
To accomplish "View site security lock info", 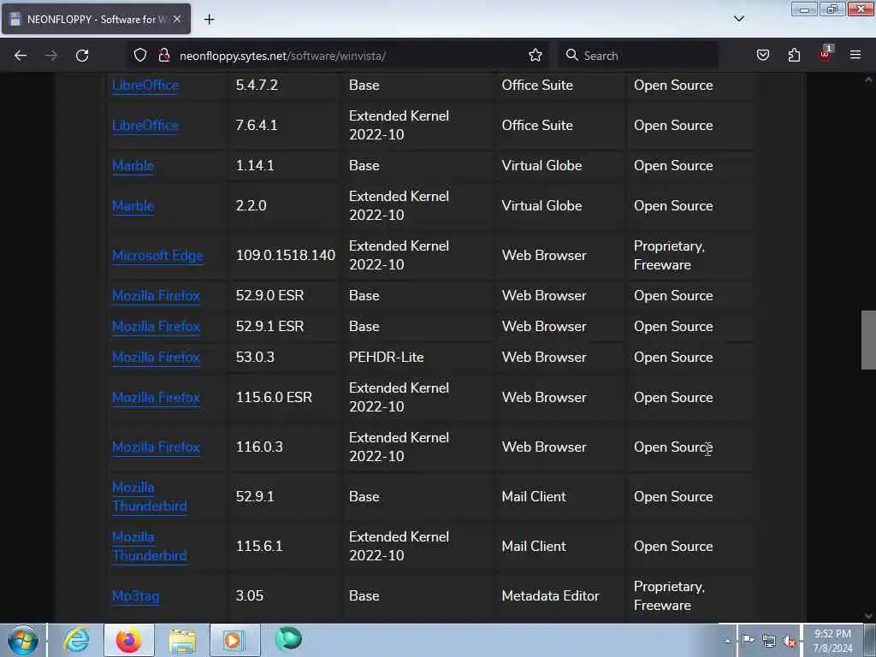I will [163, 55].
